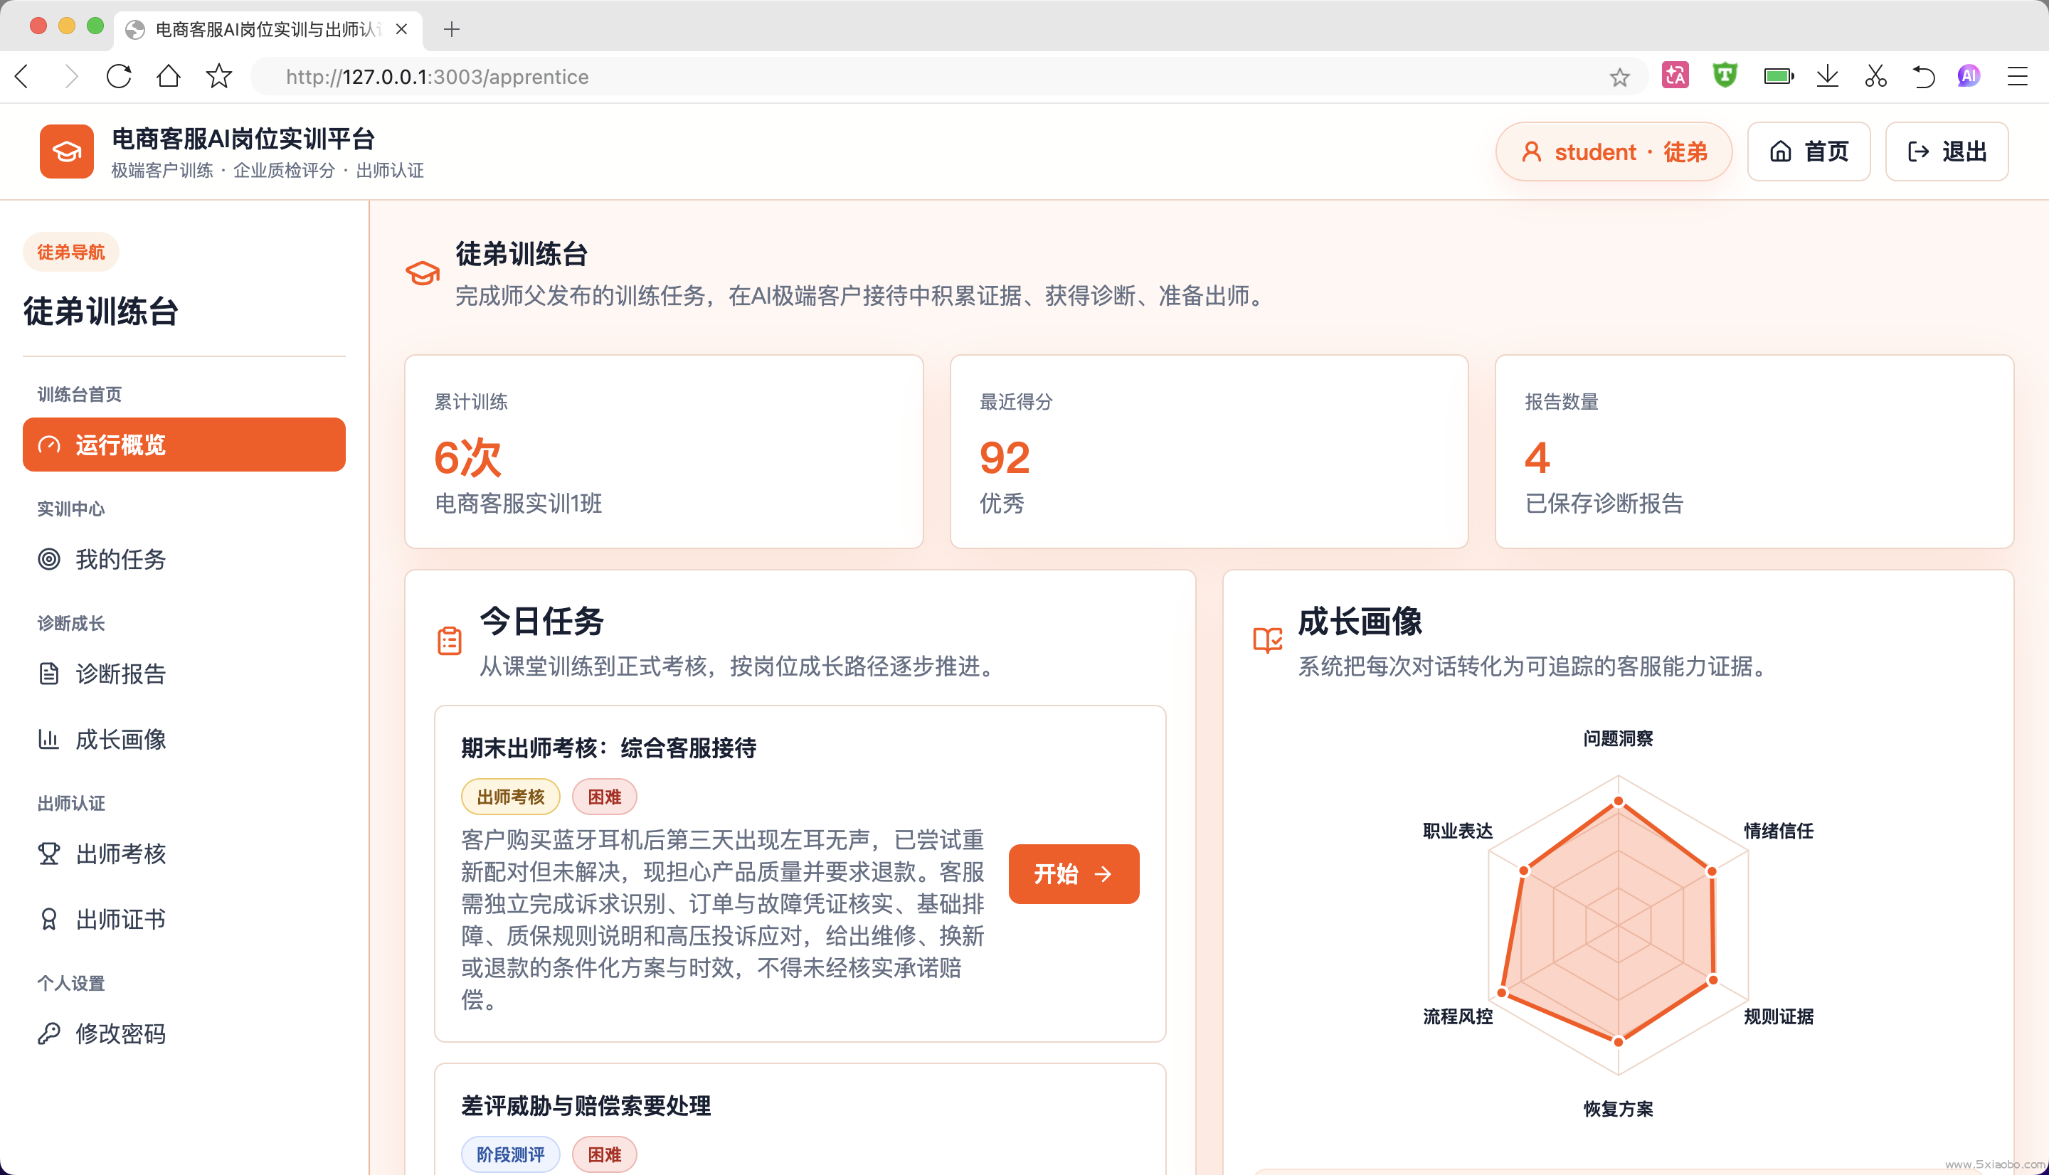Click the 问题洞察 radar chart label
This screenshot has width=2049, height=1175.
(1618, 739)
